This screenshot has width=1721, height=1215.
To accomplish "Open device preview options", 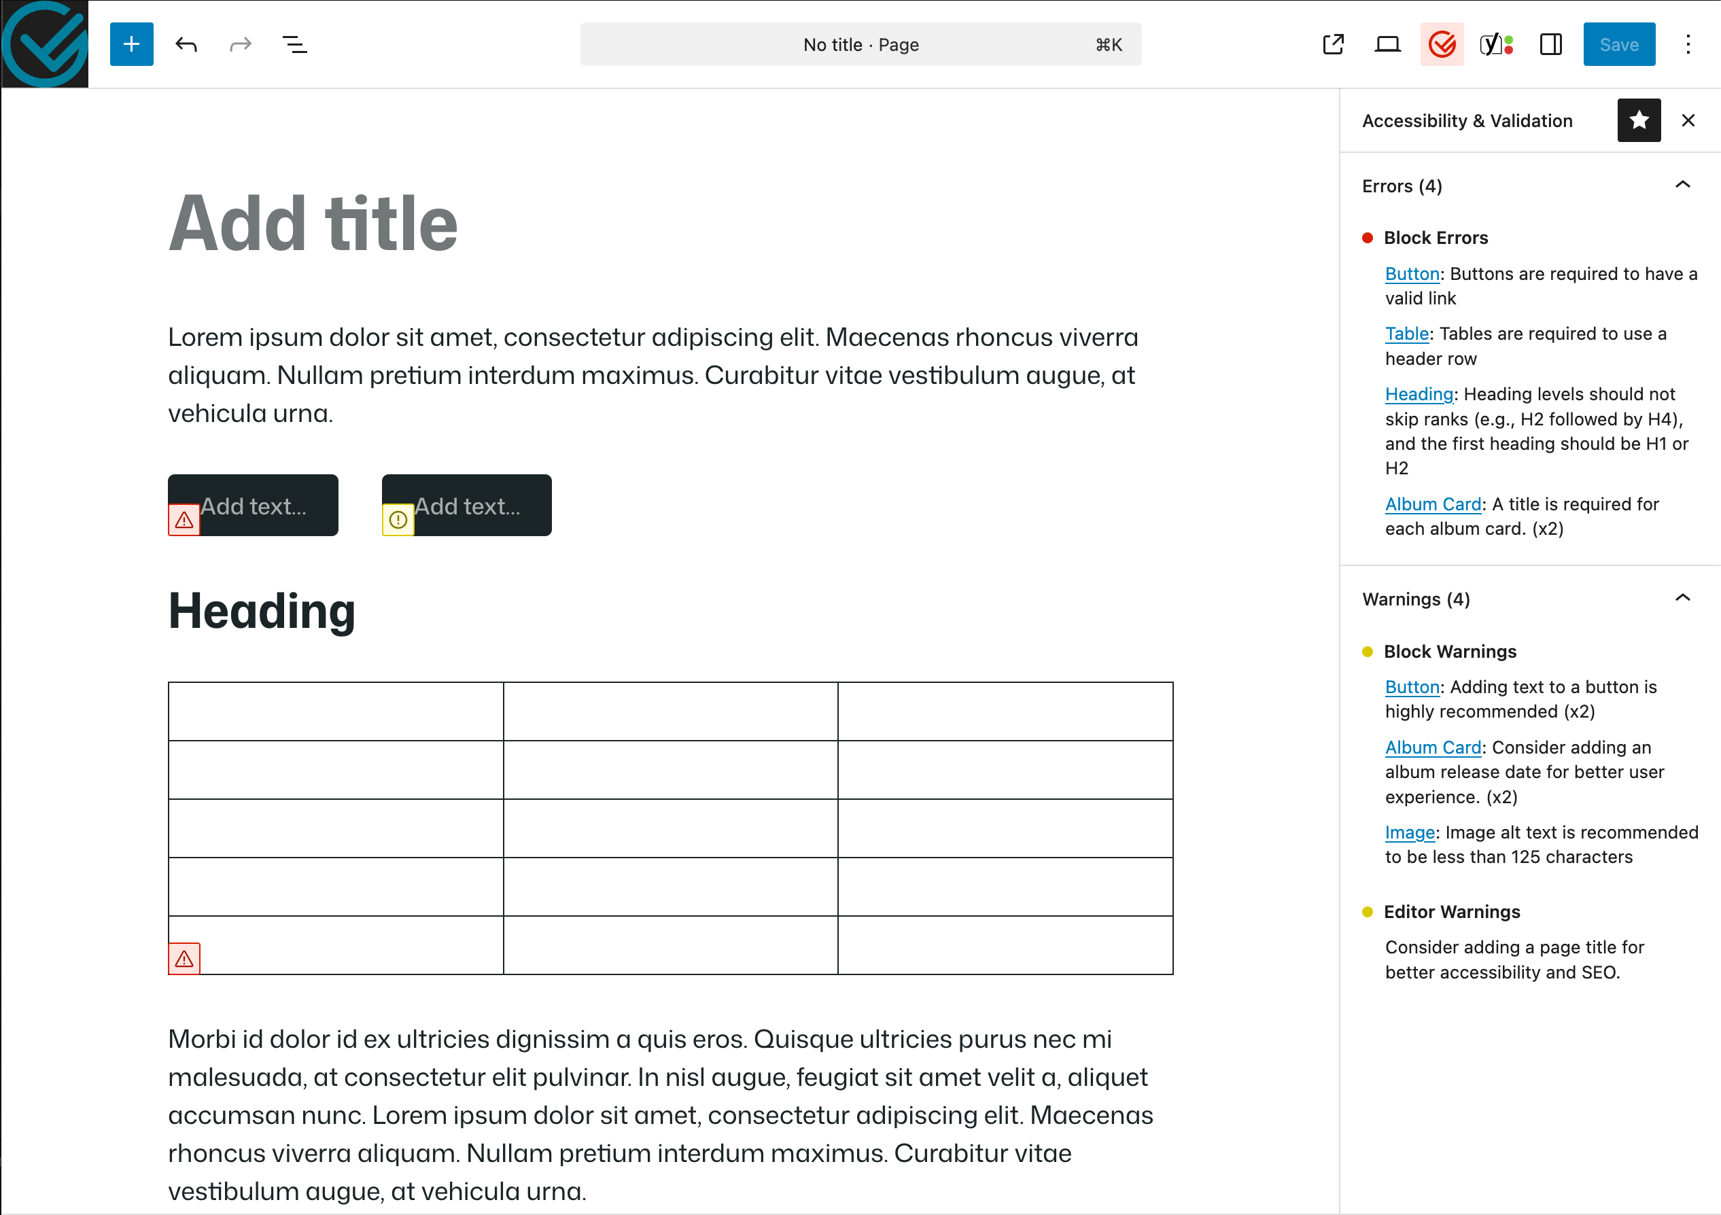I will click(1387, 44).
